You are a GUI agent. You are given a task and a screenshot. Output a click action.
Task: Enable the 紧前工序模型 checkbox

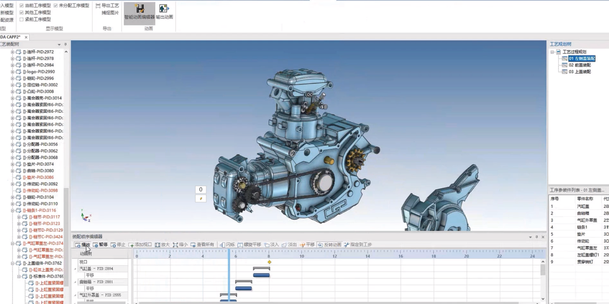22,20
